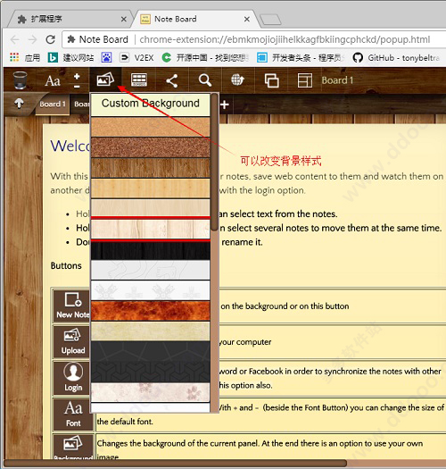This screenshot has width=446, height=469.
Task: Switch to Board 1 tab
Action: coord(53,105)
